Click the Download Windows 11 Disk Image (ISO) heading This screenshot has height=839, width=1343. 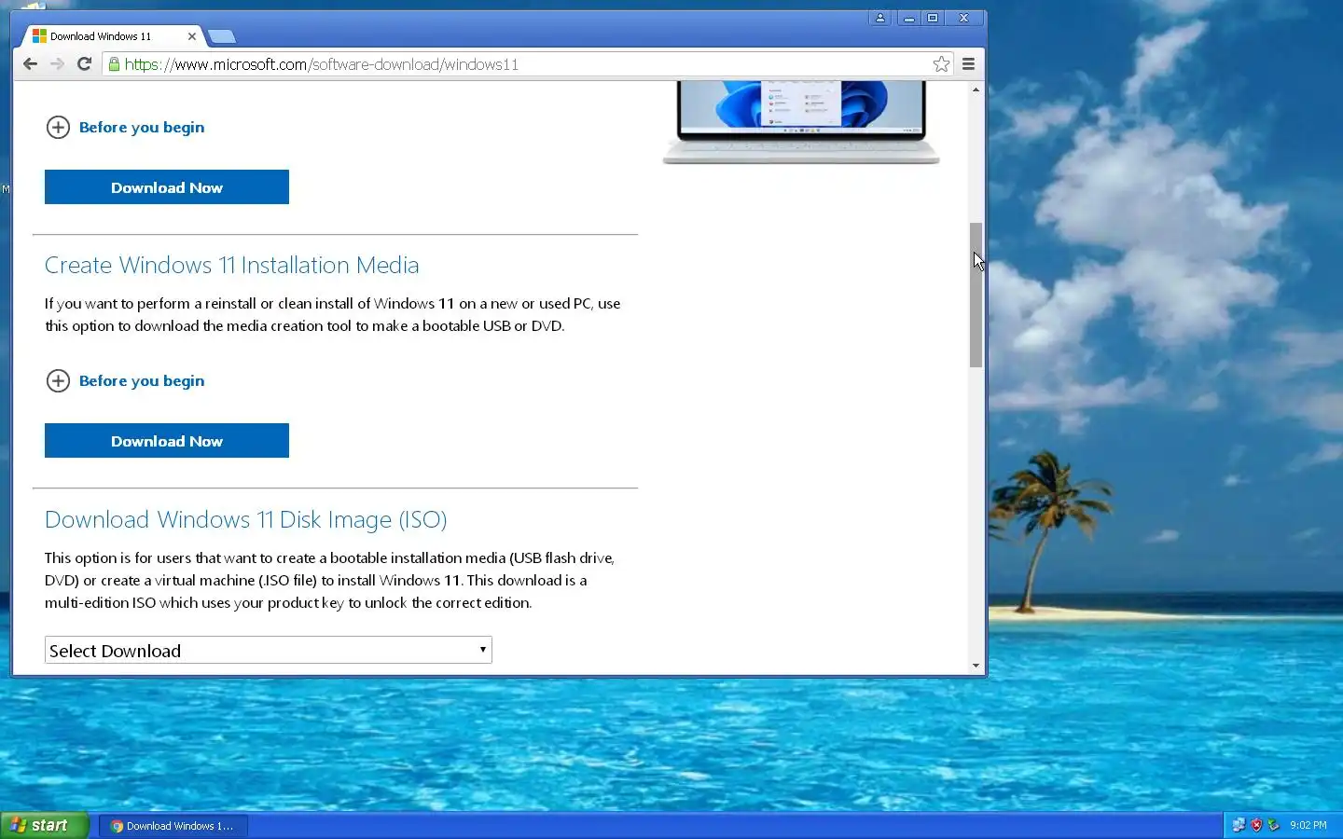[x=246, y=519]
